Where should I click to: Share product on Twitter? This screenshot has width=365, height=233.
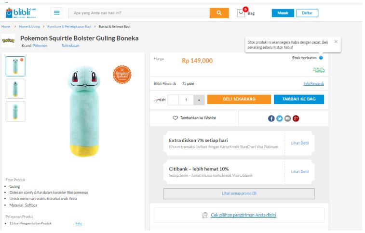(279, 118)
